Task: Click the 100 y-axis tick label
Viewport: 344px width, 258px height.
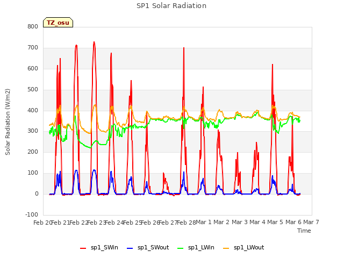Action: point(33,173)
